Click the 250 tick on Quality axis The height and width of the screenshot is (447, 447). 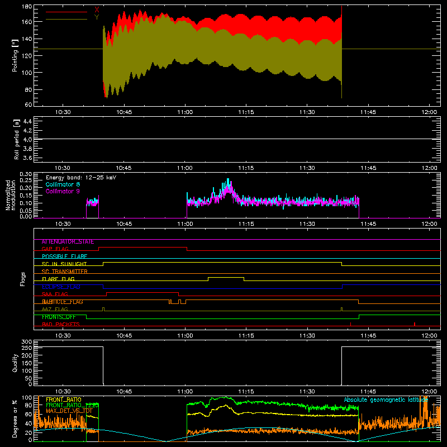tap(27, 348)
